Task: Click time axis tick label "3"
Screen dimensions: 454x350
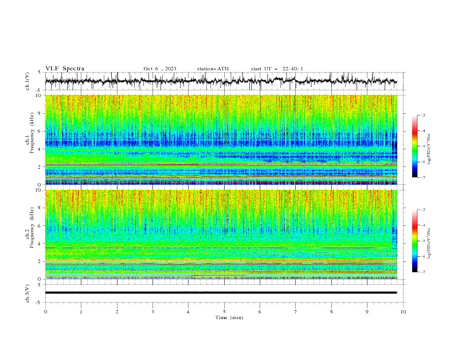Action: 152,312
